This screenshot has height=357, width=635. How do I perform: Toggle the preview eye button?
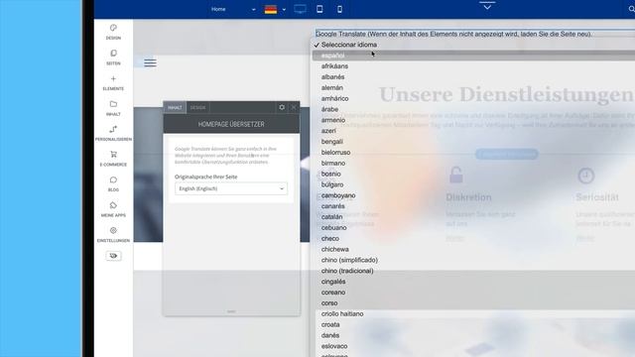click(113, 256)
